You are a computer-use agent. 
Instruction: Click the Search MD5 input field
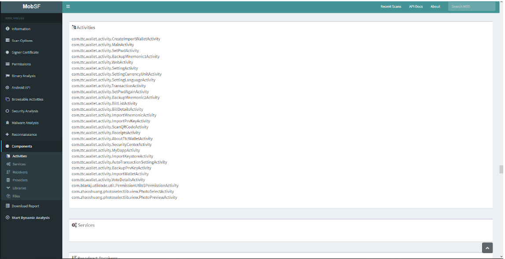coord(472,7)
